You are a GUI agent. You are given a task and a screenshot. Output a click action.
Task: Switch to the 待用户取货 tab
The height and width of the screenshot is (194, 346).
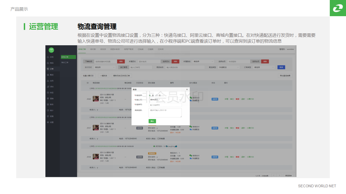(129, 49)
